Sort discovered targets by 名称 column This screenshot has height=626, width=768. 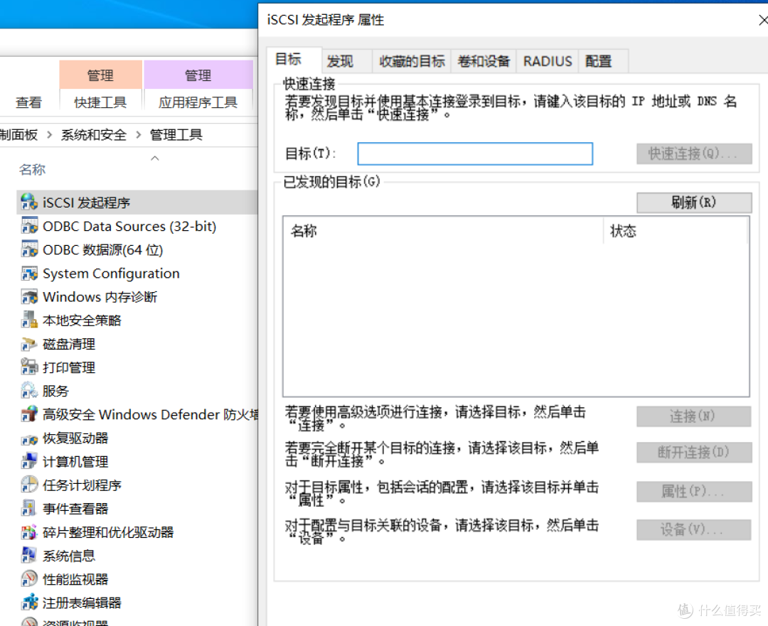click(x=443, y=230)
